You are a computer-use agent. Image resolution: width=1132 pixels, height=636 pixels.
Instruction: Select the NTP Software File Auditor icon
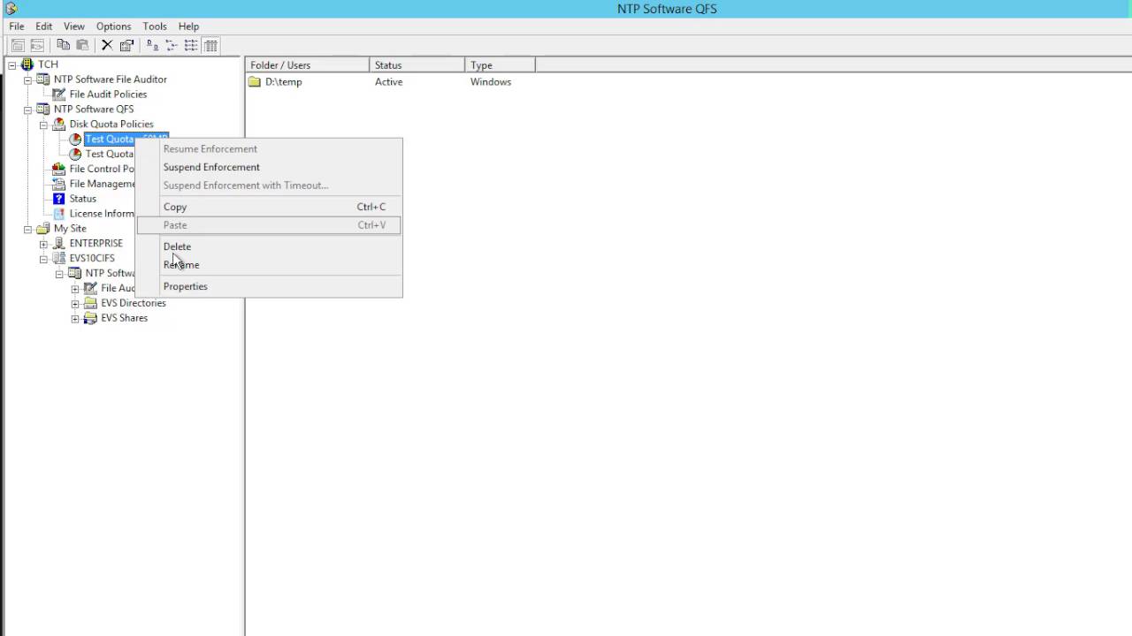coord(43,79)
